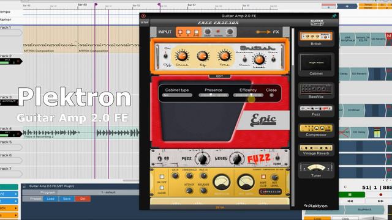Click the compressor Ratio knob
Screen dimensions: 392x220
click(x=204, y=176)
